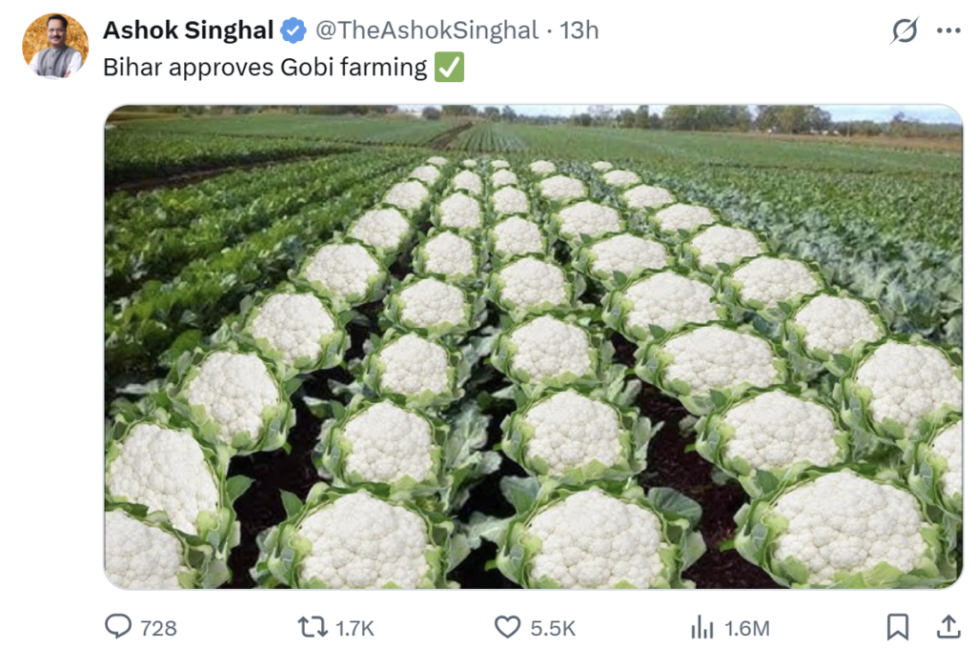
Task: Open the @TheAshokSinghal handle link
Action: [x=426, y=30]
